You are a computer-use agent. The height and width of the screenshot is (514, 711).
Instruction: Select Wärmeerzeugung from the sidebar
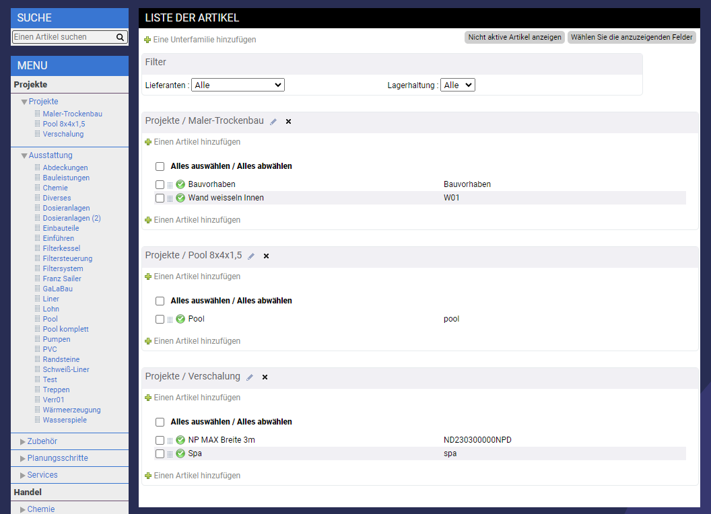pyautogui.click(x=71, y=410)
